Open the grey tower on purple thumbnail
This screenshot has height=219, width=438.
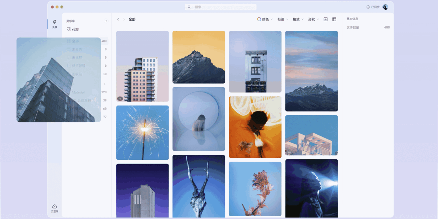click(x=143, y=191)
